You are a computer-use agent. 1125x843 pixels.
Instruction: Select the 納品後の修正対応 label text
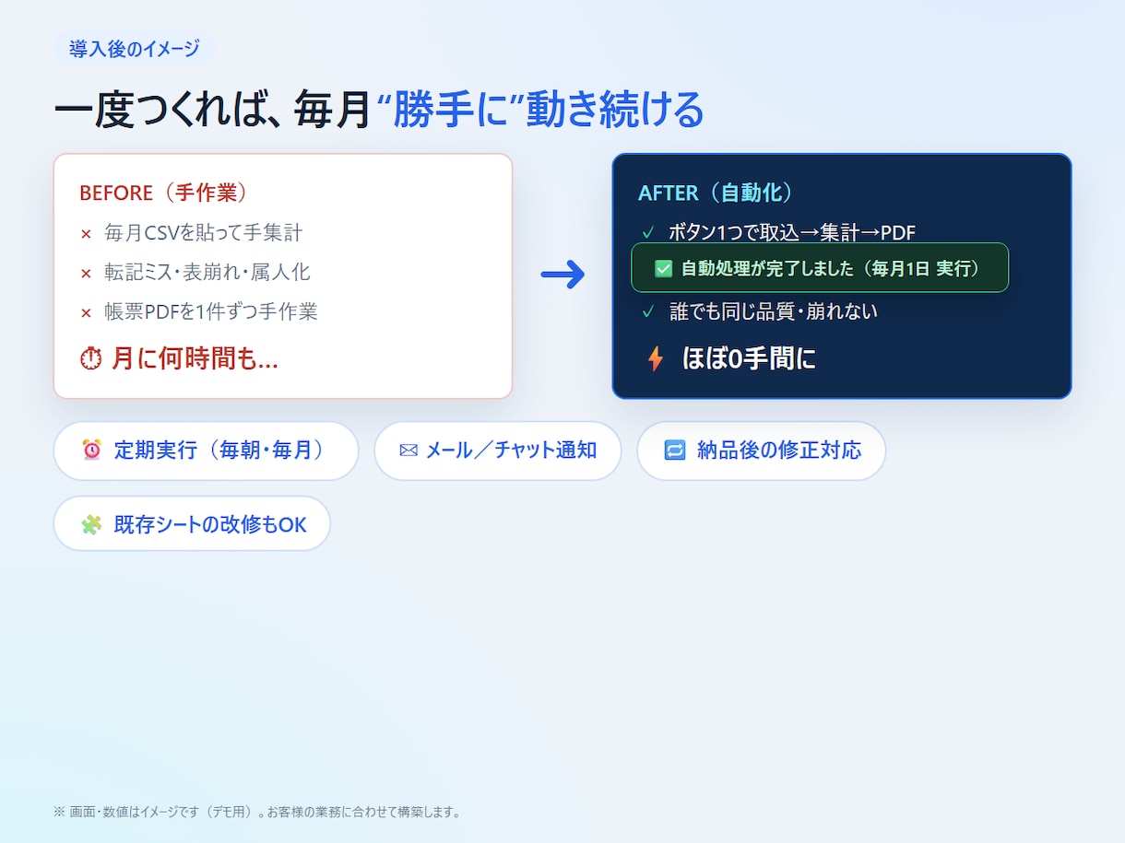(779, 451)
